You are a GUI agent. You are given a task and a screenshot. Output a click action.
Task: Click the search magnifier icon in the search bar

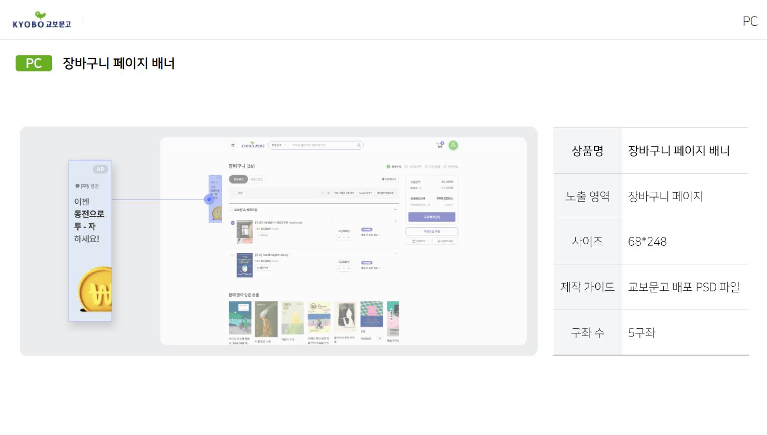pos(359,145)
